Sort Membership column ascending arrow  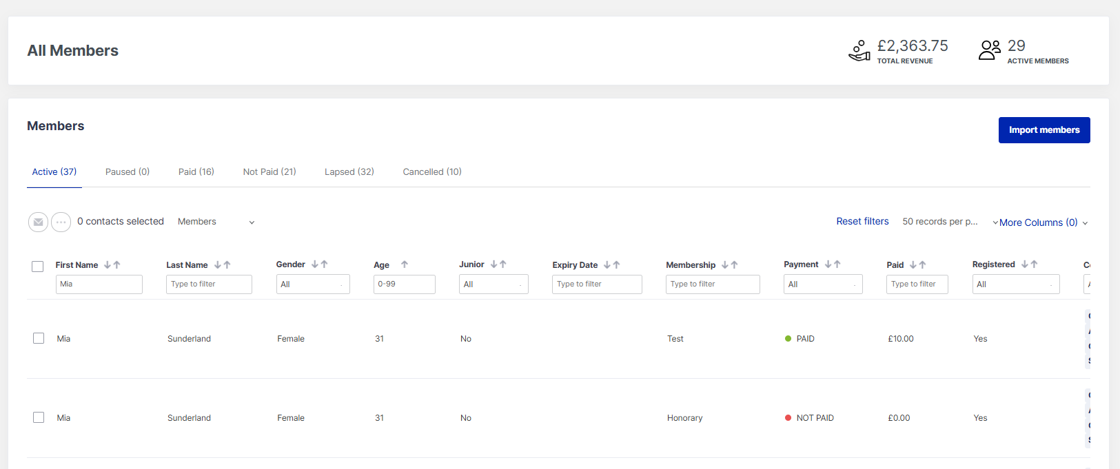click(735, 265)
